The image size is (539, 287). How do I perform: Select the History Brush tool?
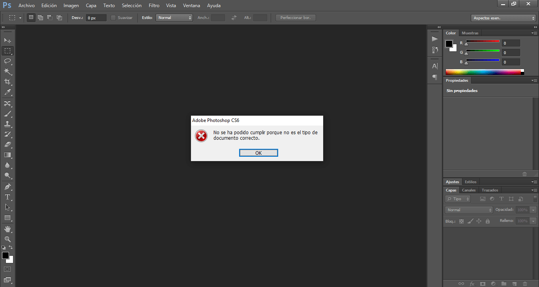coord(7,134)
